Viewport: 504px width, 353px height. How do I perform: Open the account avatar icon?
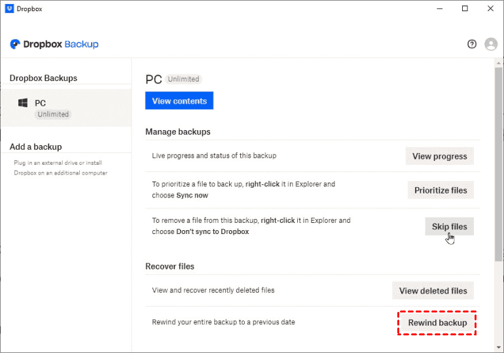491,44
